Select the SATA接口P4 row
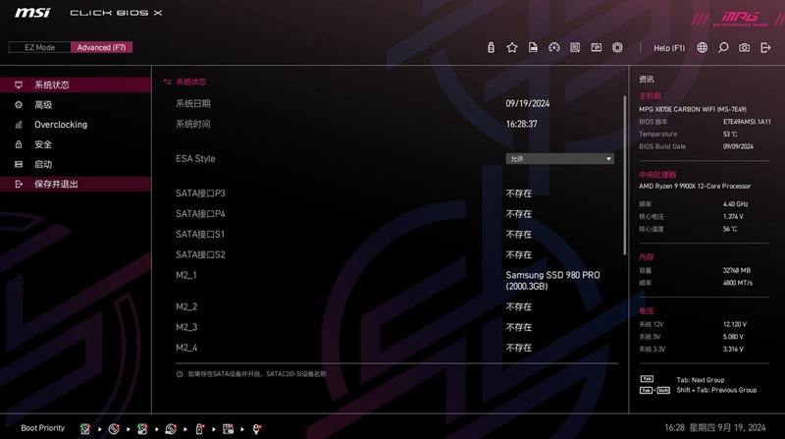Viewport: 785px width, 439px height. click(x=395, y=214)
